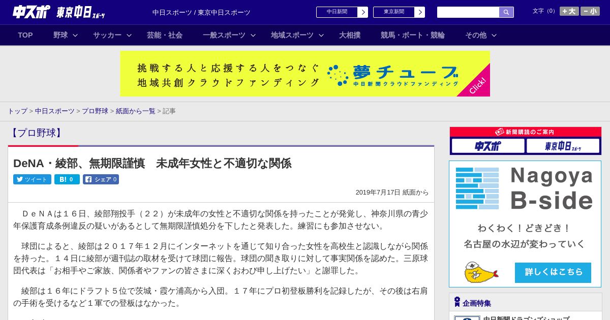Go to プロ野球 breadcrumb link
This screenshot has width=610, height=320.
click(x=95, y=111)
